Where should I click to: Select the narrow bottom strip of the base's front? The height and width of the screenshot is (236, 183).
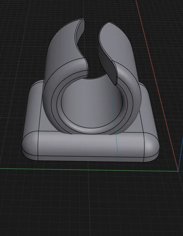[91, 159]
